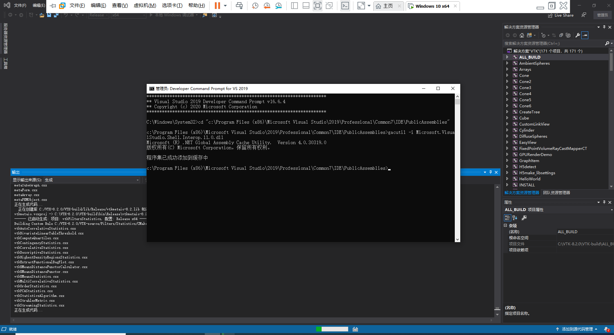The width and height of the screenshot is (614, 335).
Task: Open Solution Explorer properties wrench tool
Action: 577,35
